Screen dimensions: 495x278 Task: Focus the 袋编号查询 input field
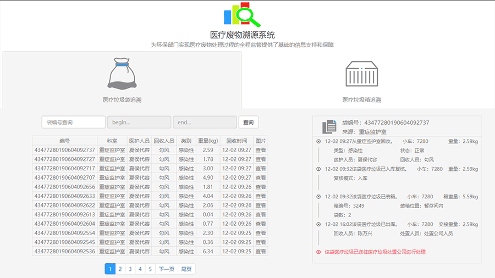(73, 122)
